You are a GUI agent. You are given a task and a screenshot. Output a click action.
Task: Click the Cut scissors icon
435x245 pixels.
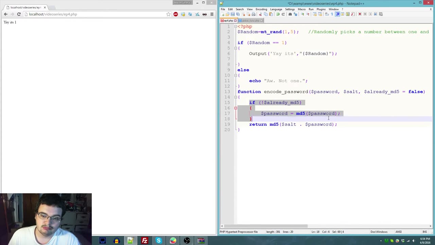pos(261,14)
